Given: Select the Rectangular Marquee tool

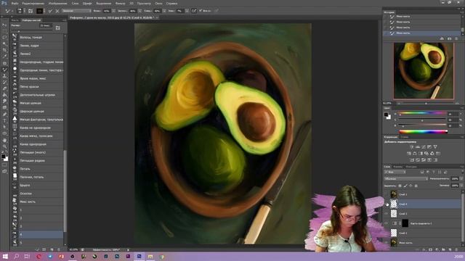Looking at the screenshot, I should (4, 31).
